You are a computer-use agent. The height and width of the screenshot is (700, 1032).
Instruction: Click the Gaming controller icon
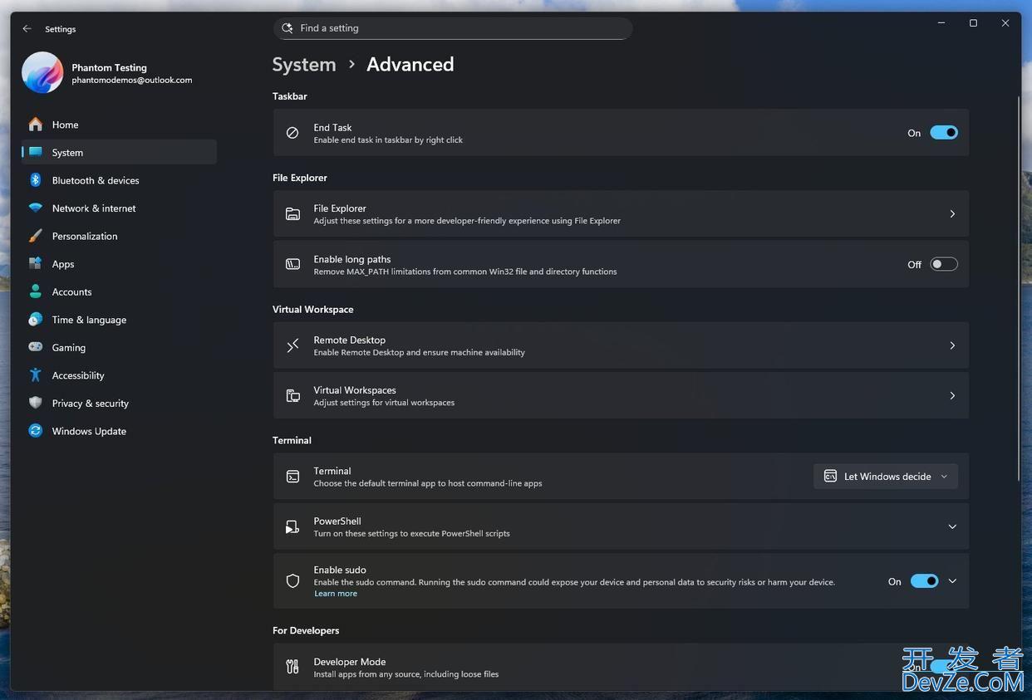[35, 347]
